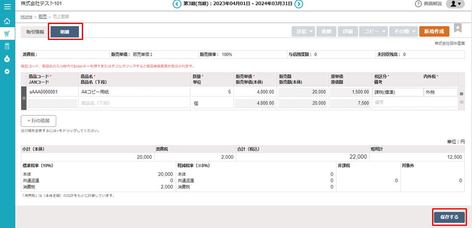Click the row drag handle beside sAAA0000001

tap(24, 98)
